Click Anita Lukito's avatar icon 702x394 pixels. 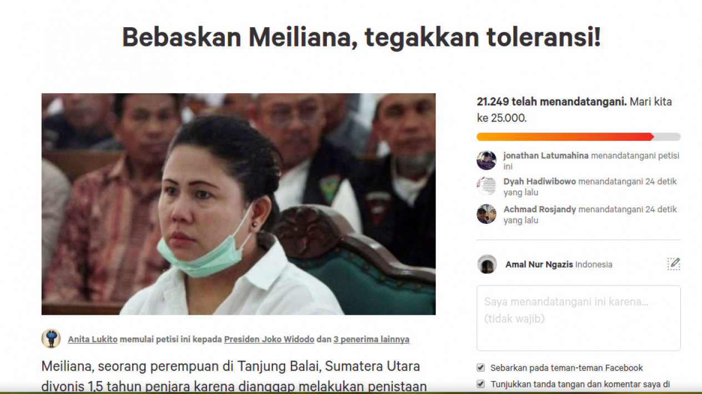51,339
